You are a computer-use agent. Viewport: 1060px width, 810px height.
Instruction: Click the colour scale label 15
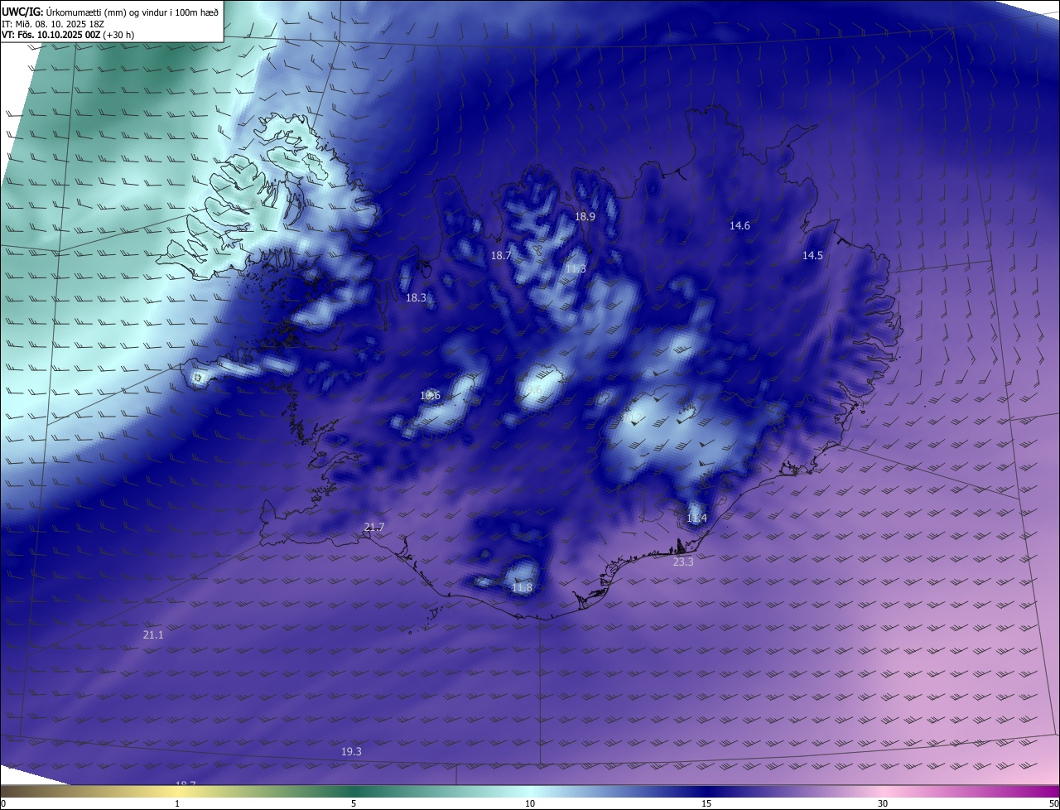(x=706, y=803)
